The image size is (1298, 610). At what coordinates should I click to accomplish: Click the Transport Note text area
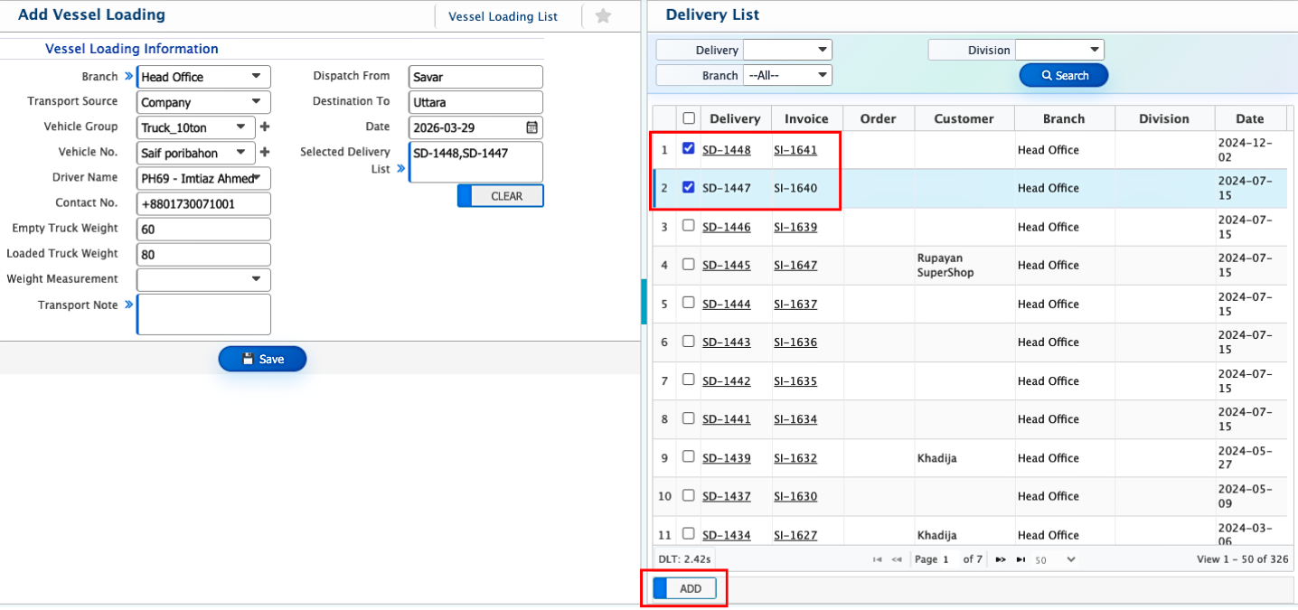coord(203,314)
